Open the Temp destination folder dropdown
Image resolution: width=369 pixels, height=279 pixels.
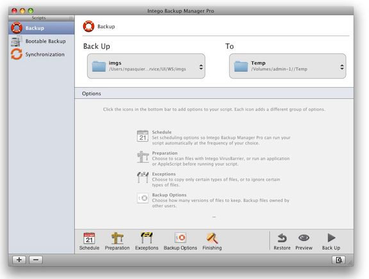pyautogui.click(x=288, y=66)
